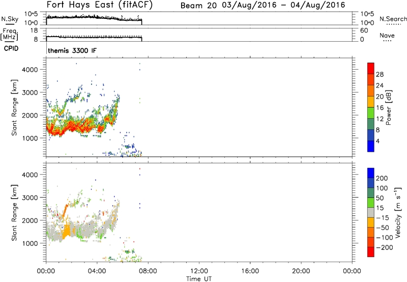
Task: Click the orange velocity patch near 01:30 UT
Action: (x=67, y=230)
